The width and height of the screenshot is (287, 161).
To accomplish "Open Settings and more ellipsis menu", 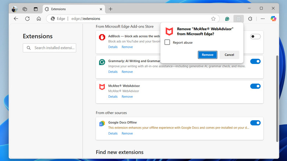I will click(262, 18).
